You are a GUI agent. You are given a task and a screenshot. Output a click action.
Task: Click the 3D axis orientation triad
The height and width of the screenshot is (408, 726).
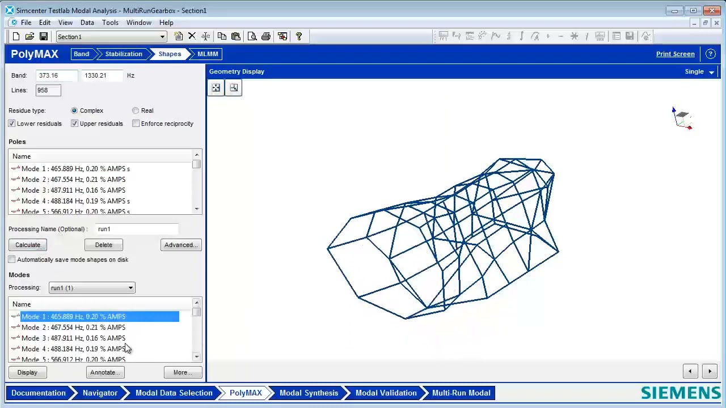pos(681,118)
